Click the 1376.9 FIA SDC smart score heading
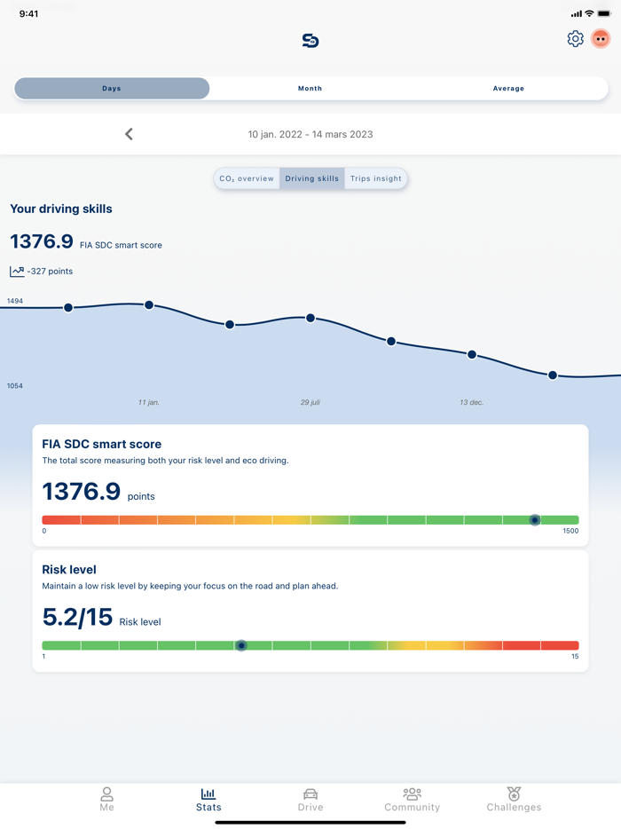This screenshot has width=621, height=829. tap(86, 241)
